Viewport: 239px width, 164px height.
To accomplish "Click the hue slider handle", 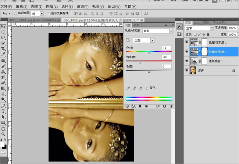I will click(149, 53).
